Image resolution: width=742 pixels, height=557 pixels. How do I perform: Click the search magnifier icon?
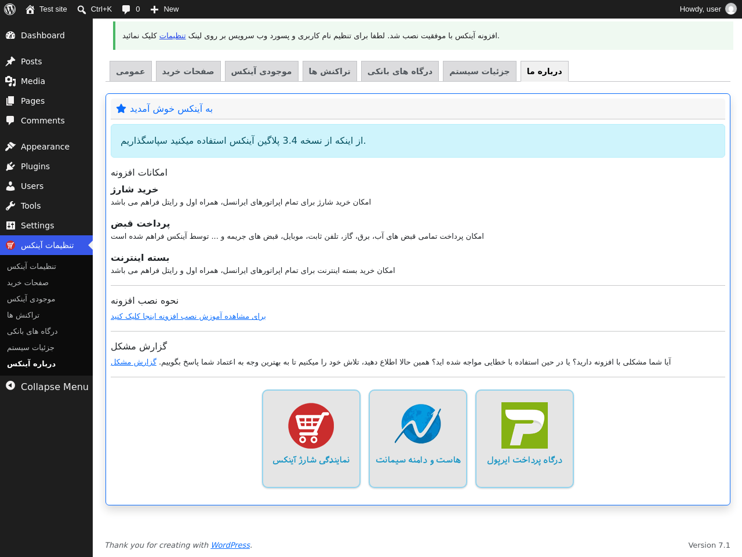[82, 9]
